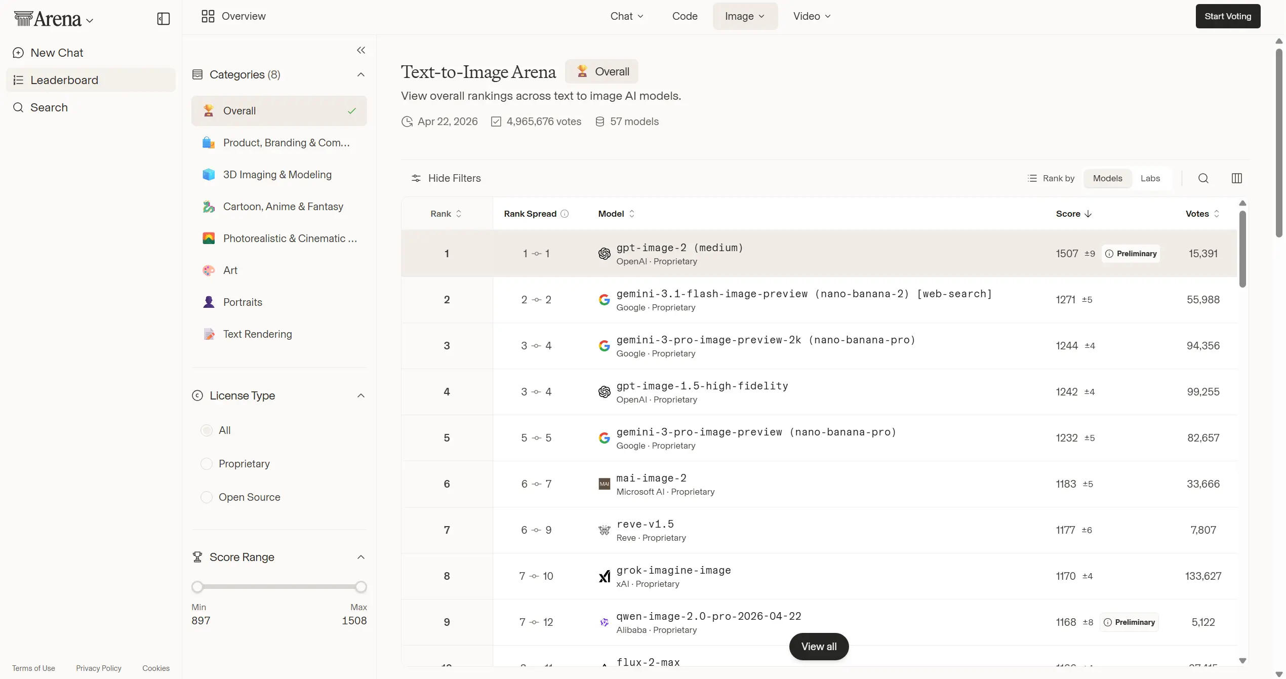Choose Open Source license filter
This screenshot has height=679, width=1286.
(207, 497)
